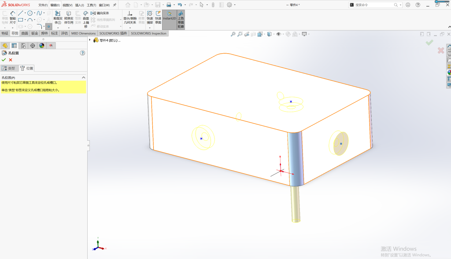Image resolution: width=451 pixels, height=259 pixels.
Task: Toggle Shaded Sketch Contours (上色草图轮廓)
Action: click(x=181, y=19)
